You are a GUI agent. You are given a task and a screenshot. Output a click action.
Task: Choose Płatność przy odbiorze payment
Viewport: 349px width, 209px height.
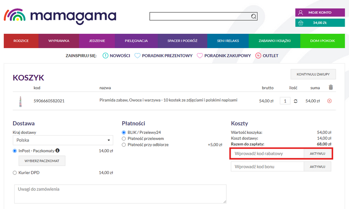124,145
